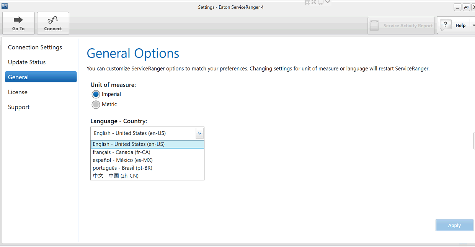Pick español - México (es-MX) from list

pyautogui.click(x=122, y=160)
